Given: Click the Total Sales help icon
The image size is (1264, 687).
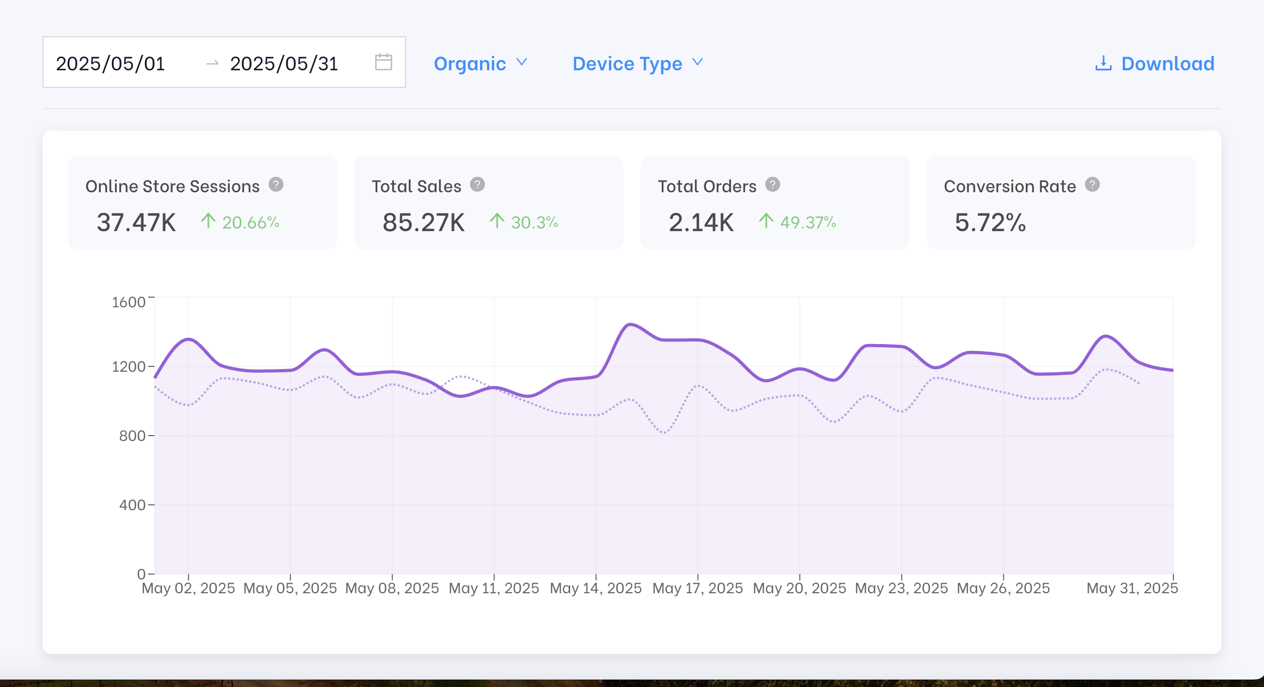Looking at the screenshot, I should 477,185.
